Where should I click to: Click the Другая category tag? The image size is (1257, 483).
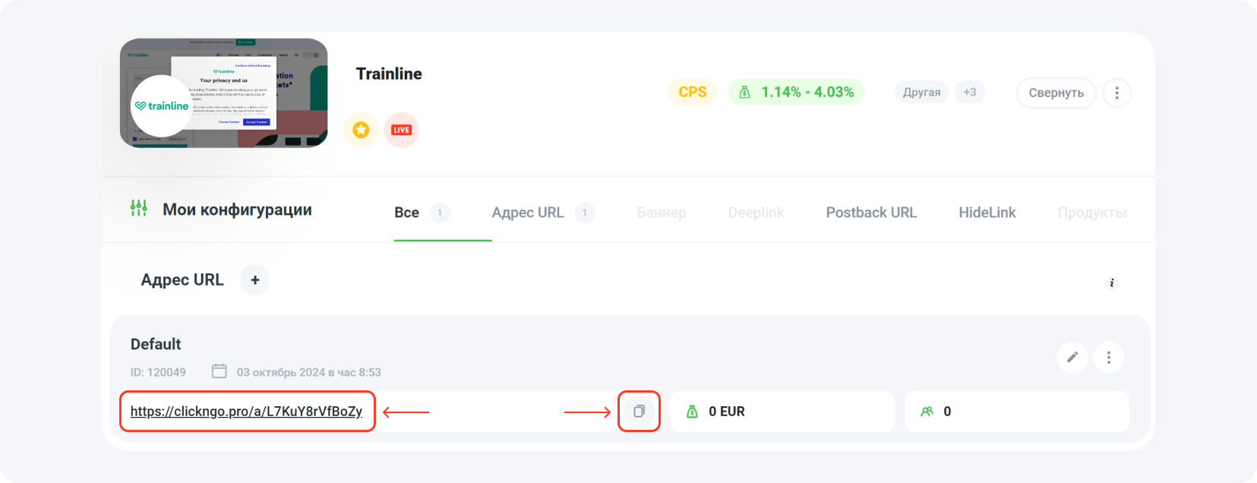click(x=921, y=92)
